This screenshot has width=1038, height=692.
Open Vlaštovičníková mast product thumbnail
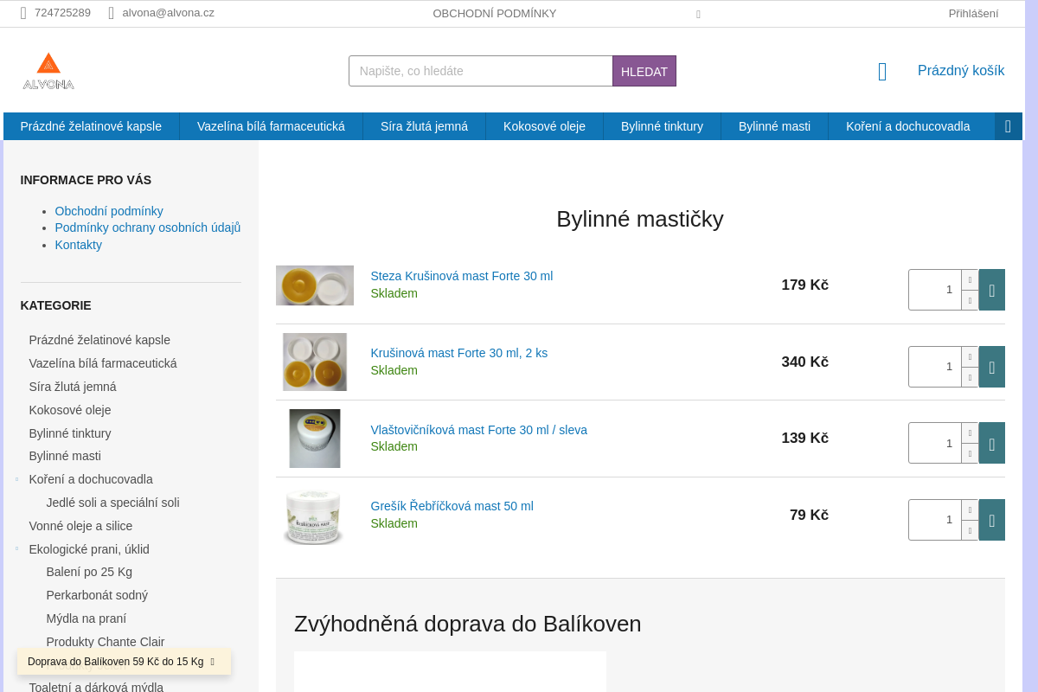[x=315, y=439]
